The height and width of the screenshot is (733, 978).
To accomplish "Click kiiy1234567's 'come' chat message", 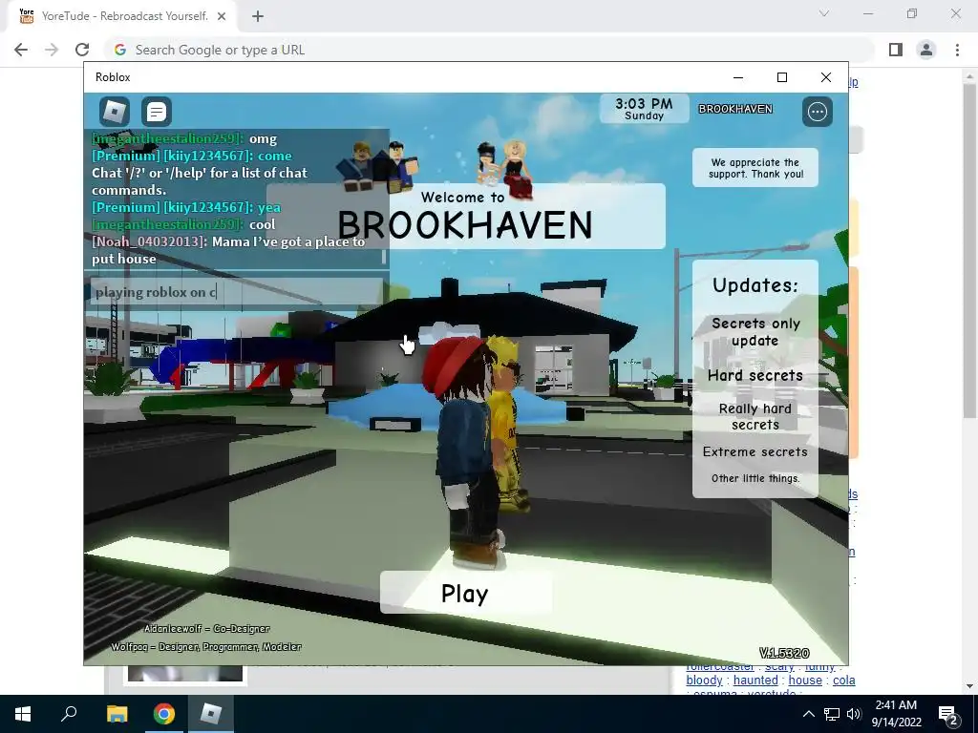I will coord(192,156).
